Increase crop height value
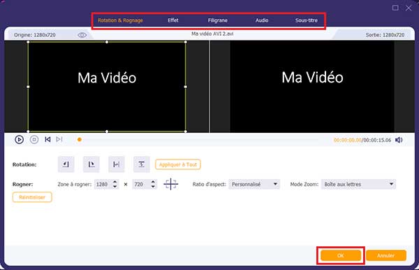419x270 pixels. pos(153,182)
